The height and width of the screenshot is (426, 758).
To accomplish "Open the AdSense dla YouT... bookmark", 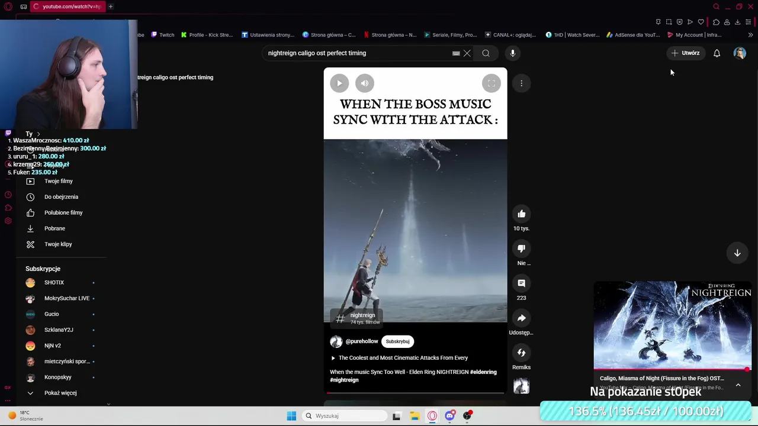I will tap(633, 35).
